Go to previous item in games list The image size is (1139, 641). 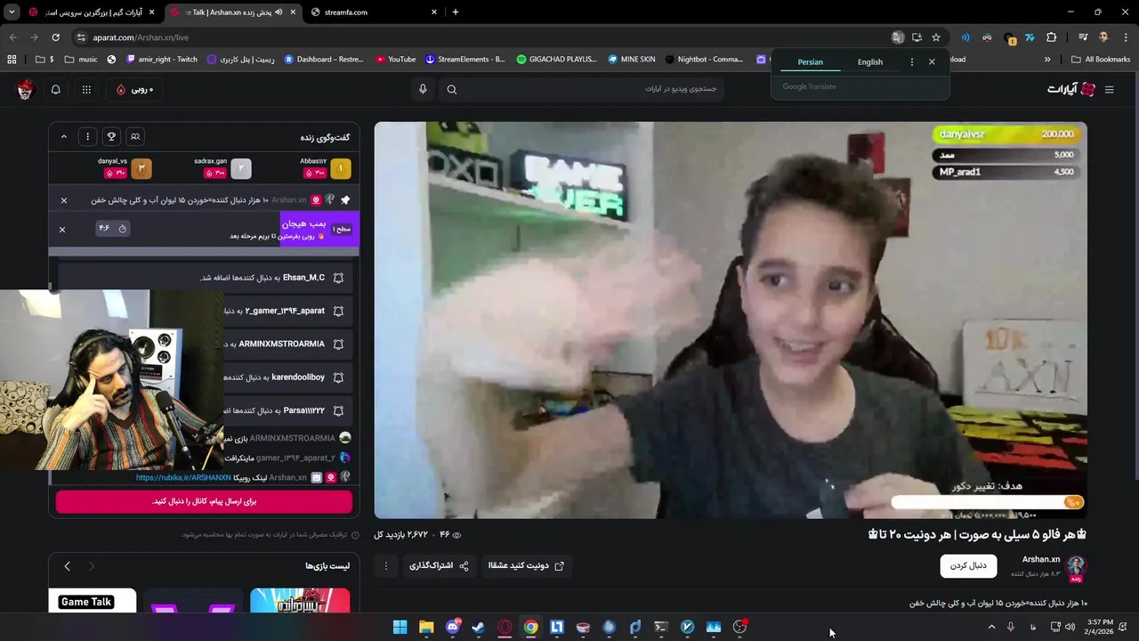pos(91,566)
